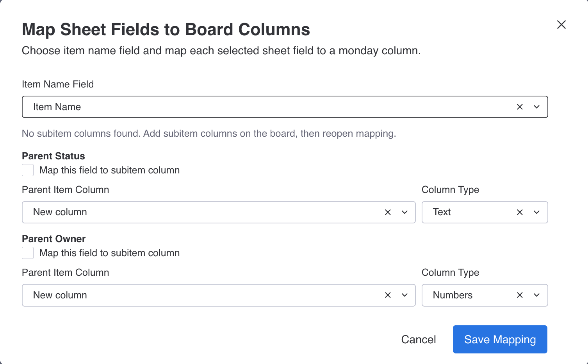Expand the Numbers column type dropdown
Screen dimensions: 588x364
[x=536, y=295]
